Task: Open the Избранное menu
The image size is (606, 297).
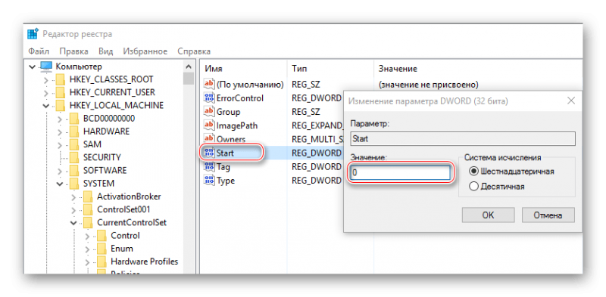Action: 145,51
